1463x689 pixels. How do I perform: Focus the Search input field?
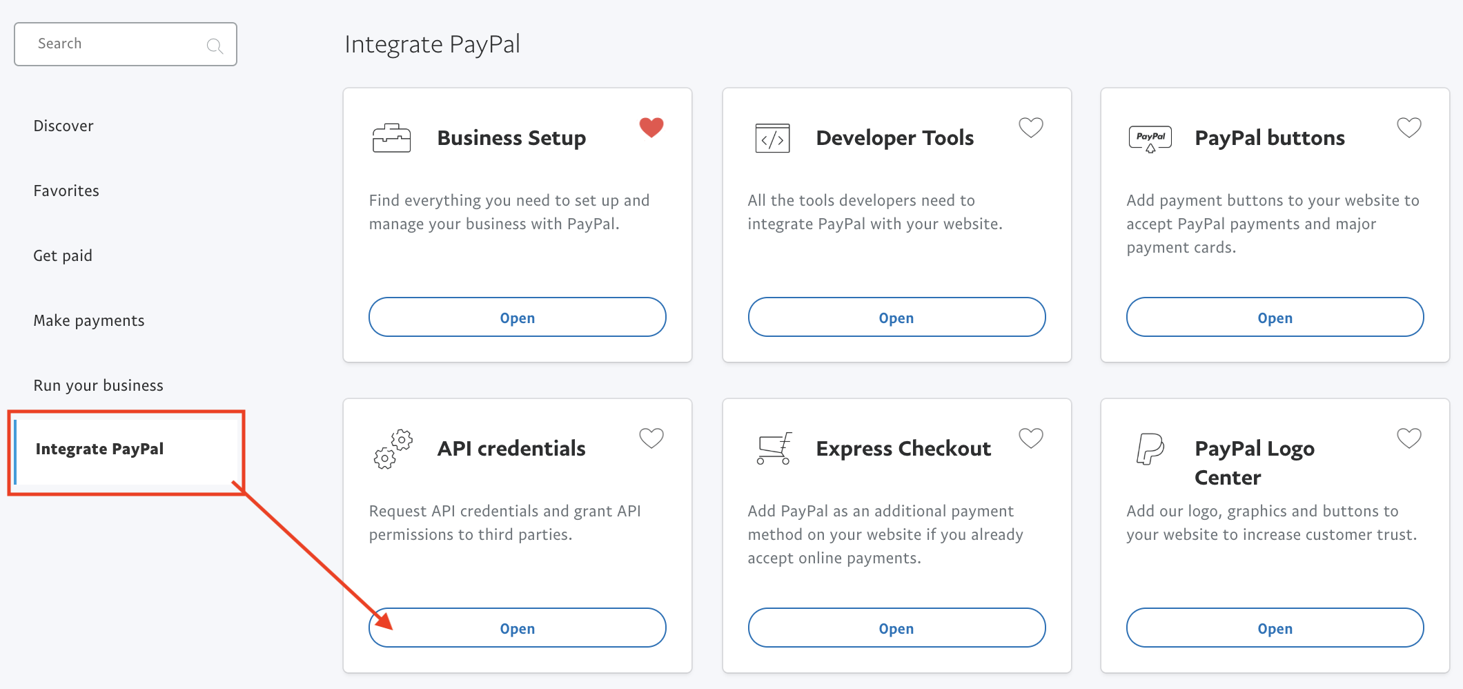point(126,44)
